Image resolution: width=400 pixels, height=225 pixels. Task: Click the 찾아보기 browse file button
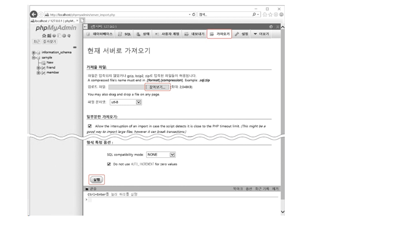coord(157,87)
